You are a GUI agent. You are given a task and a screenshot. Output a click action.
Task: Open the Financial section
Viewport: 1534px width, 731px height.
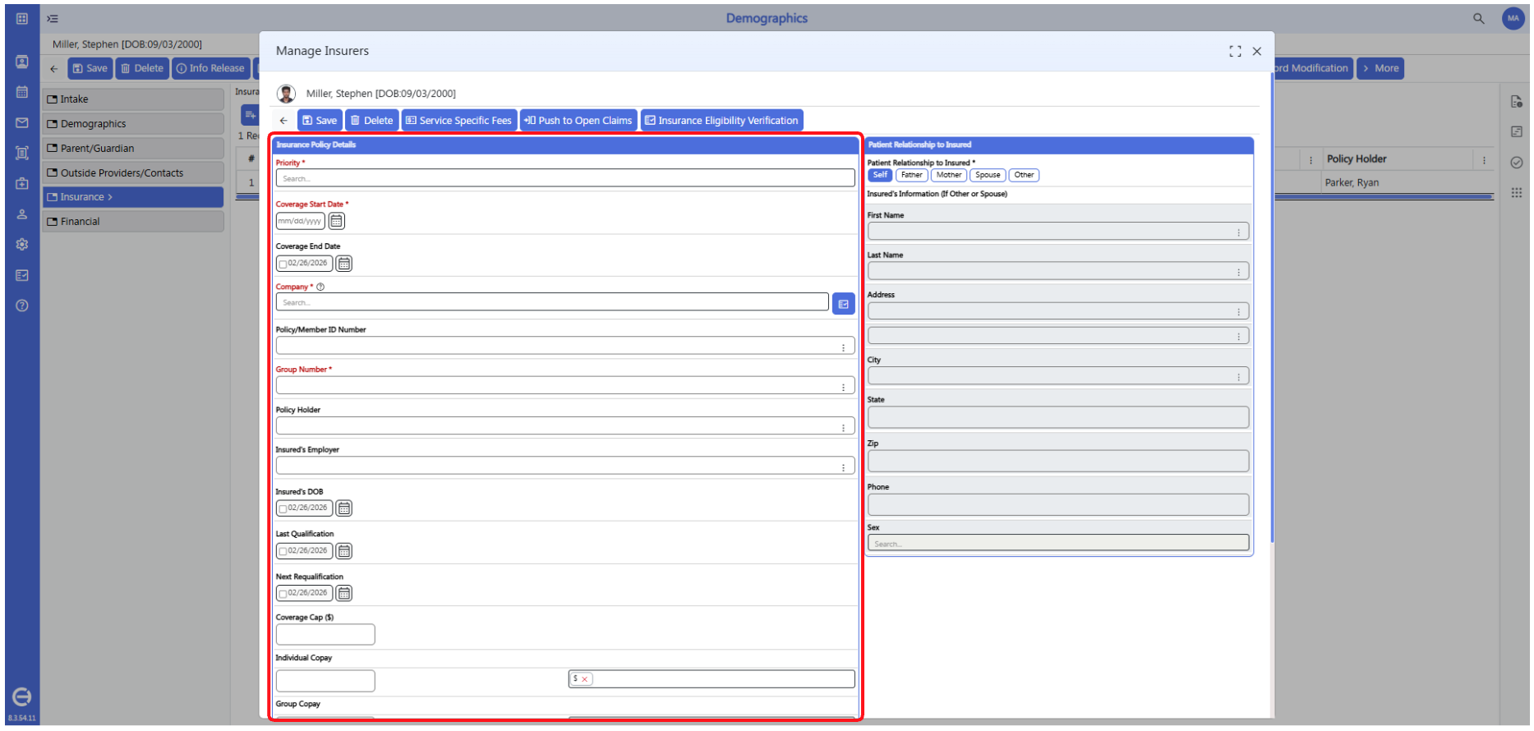click(133, 222)
